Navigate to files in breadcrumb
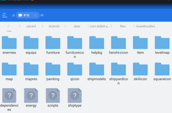172x113 pixels. (x=123, y=26)
